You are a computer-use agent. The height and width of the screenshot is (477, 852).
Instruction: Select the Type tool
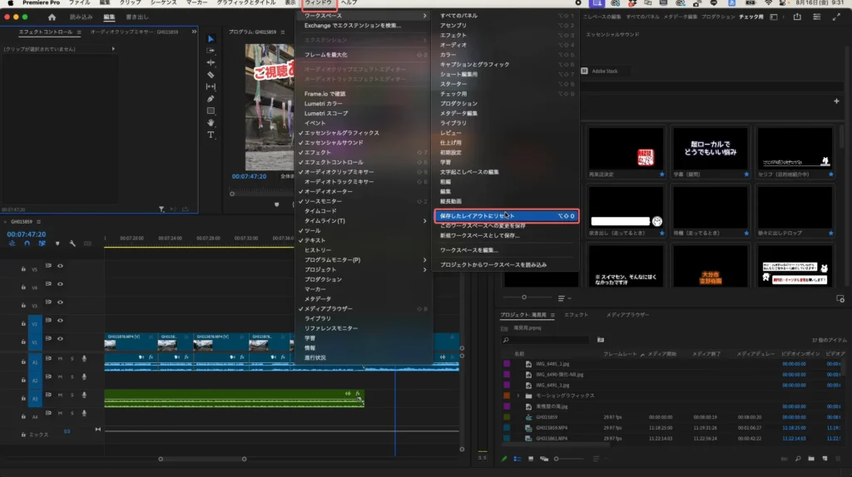click(211, 135)
